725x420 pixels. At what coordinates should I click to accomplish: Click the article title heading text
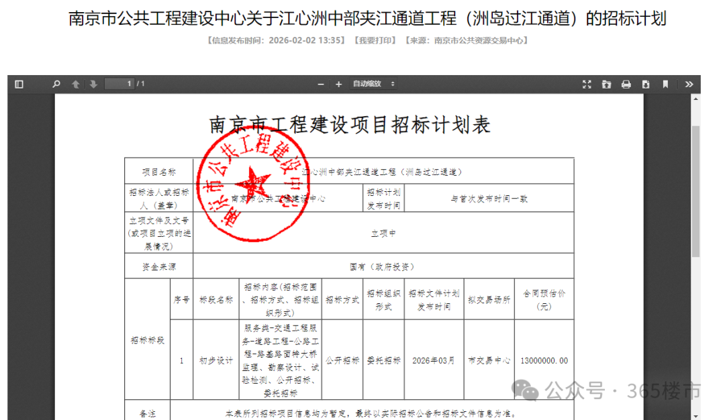point(368,19)
